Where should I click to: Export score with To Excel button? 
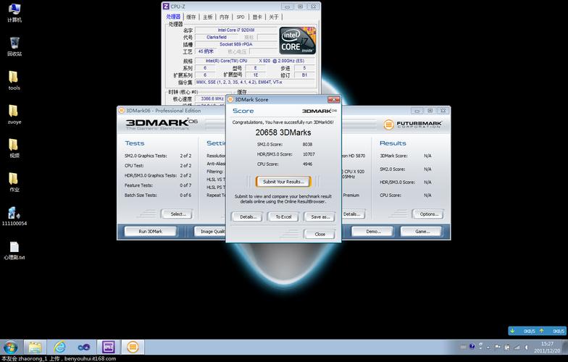point(283,217)
